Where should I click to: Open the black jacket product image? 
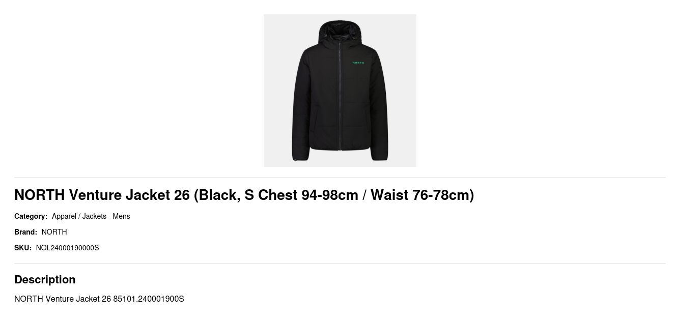point(340,91)
